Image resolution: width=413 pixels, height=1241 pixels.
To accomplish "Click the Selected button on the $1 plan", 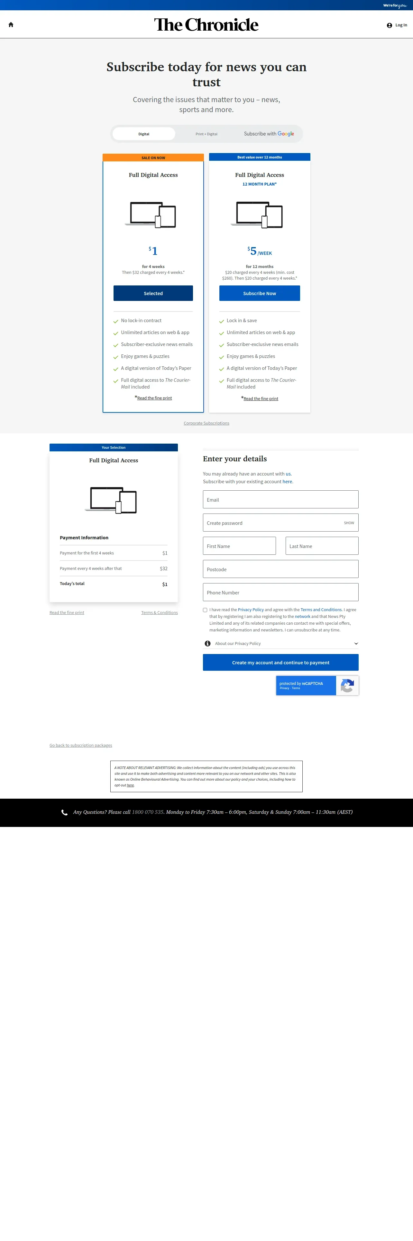I will (x=153, y=293).
